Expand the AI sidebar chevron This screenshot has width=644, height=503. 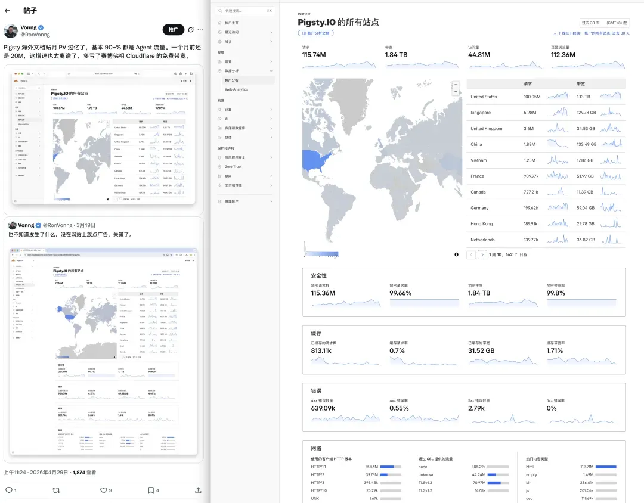(271, 119)
